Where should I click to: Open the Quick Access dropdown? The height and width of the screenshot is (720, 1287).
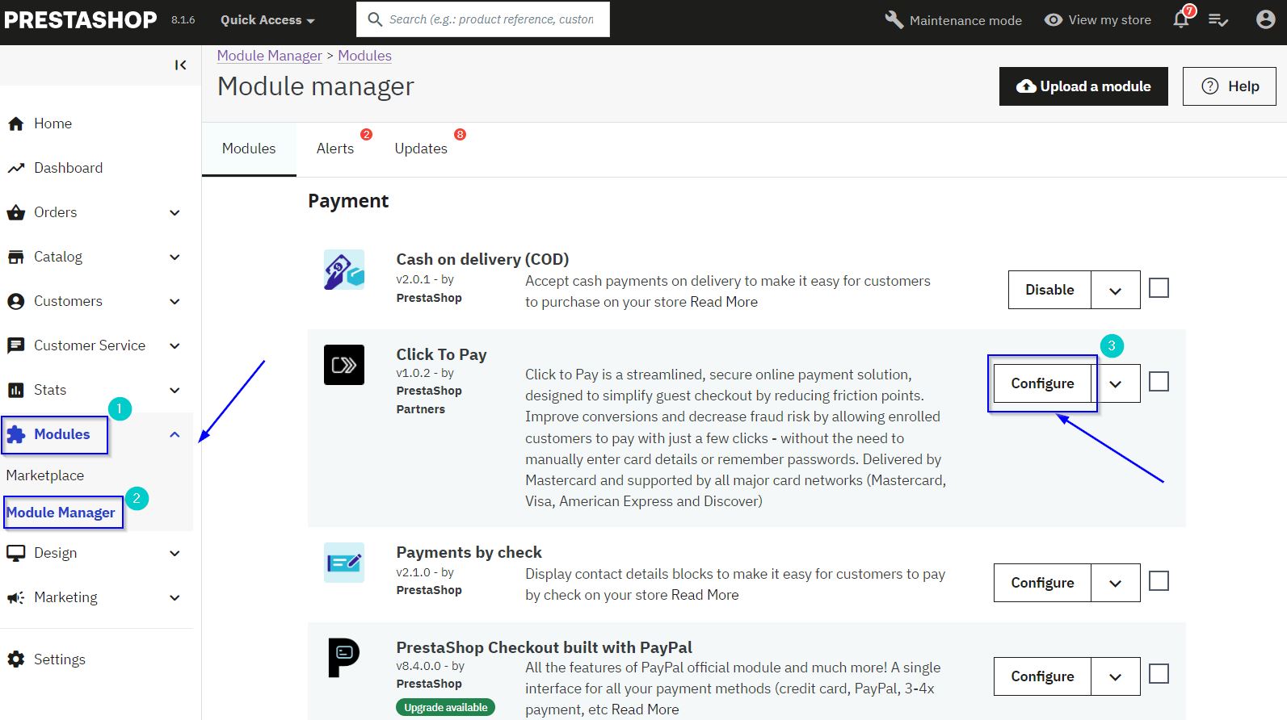tap(267, 19)
